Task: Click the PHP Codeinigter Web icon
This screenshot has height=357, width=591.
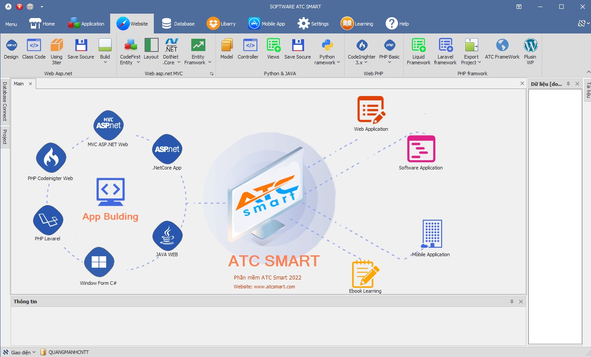Action: pos(51,158)
